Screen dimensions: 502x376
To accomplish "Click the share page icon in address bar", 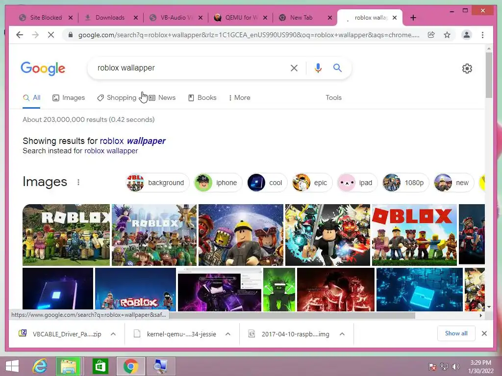I will pos(431,35).
